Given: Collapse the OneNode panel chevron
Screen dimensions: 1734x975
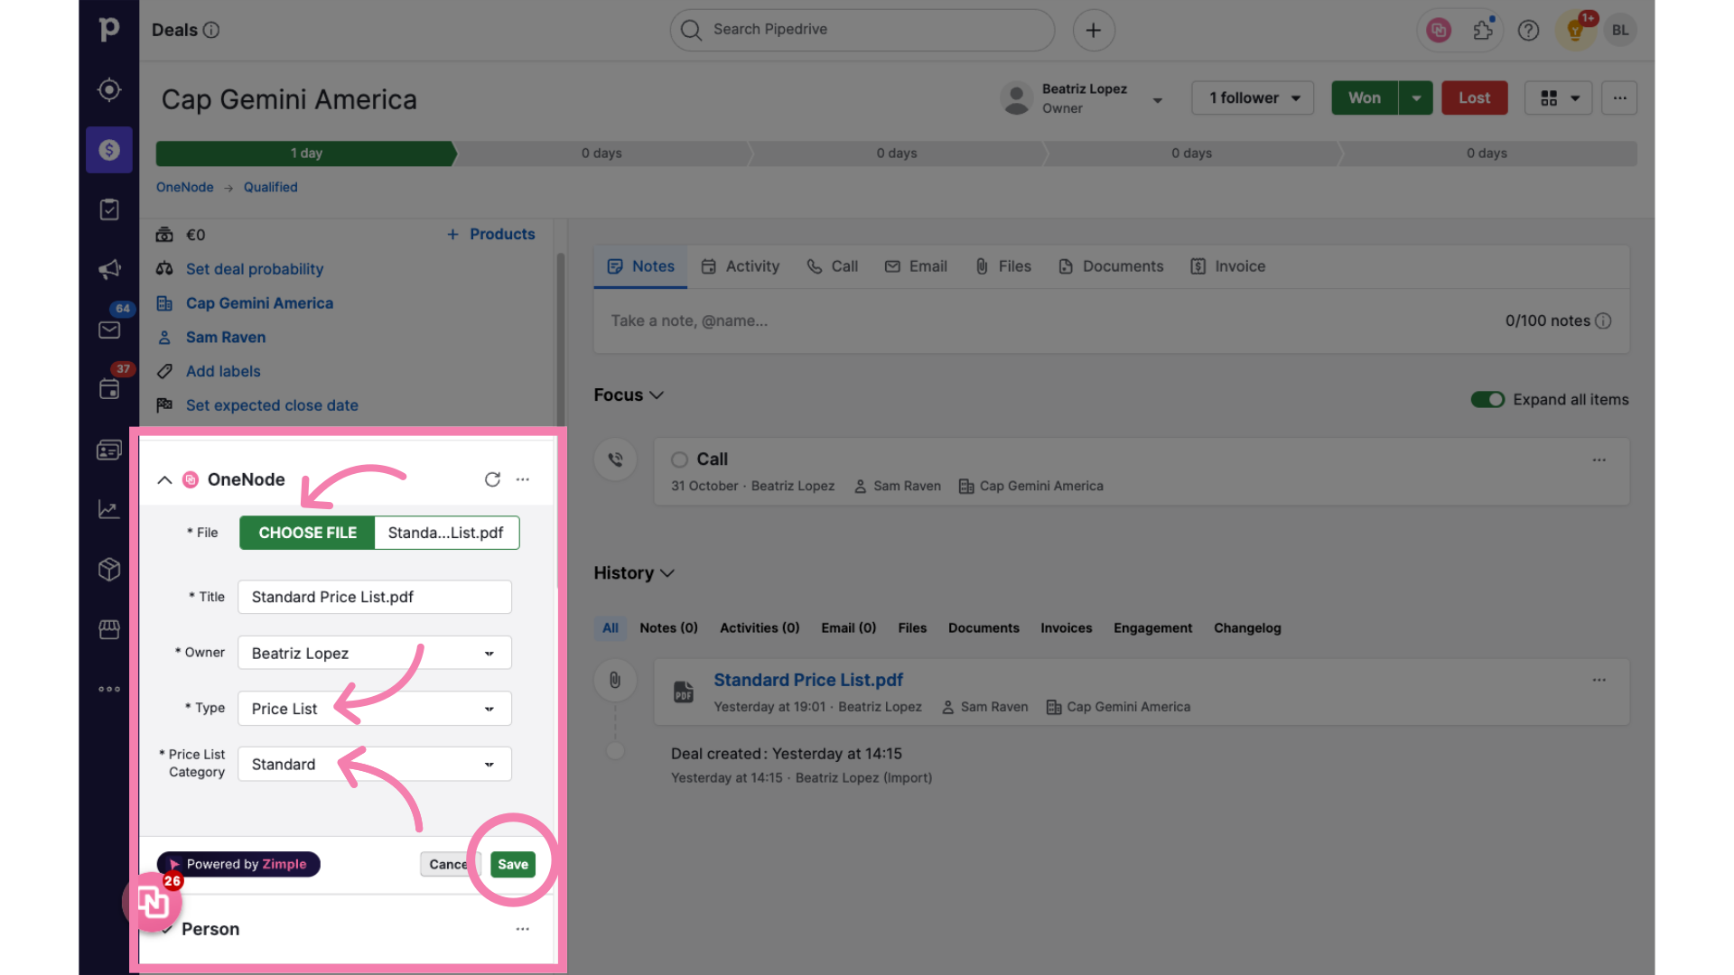Looking at the screenshot, I should [164, 479].
